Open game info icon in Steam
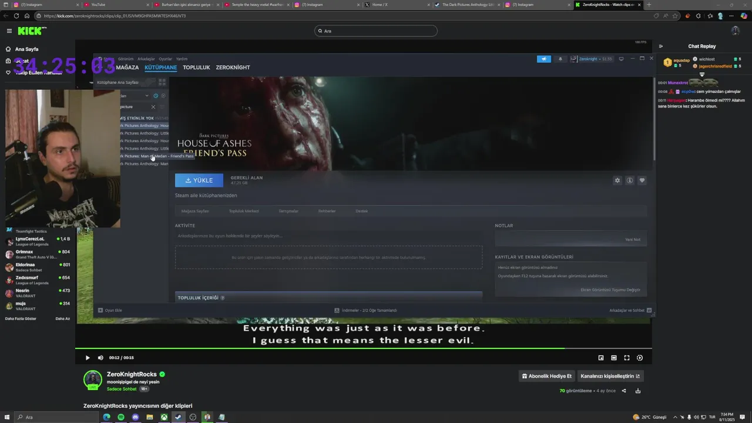The image size is (752, 423). (629, 180)
